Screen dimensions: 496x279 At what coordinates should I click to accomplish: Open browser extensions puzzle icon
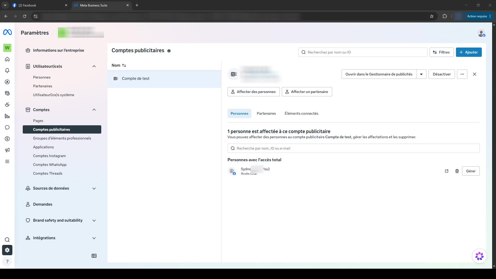click(445, 16)
